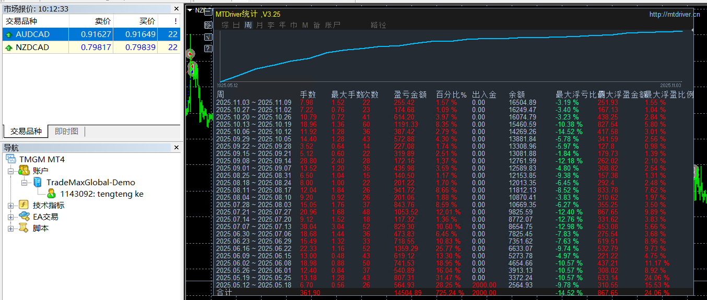Close the 导航 navigator panel

click(176, 148)
